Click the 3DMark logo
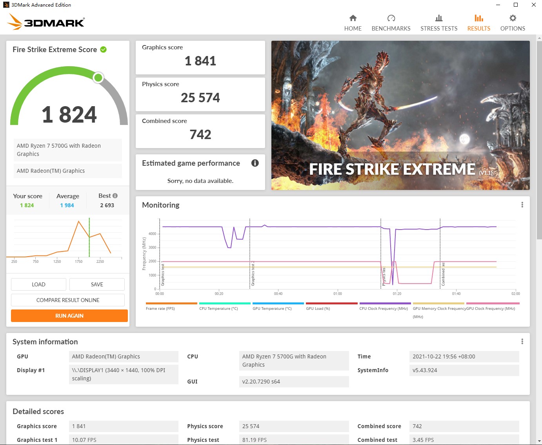Image resolution: width=542 pixels, height=445 pixels. click(46, 22)
